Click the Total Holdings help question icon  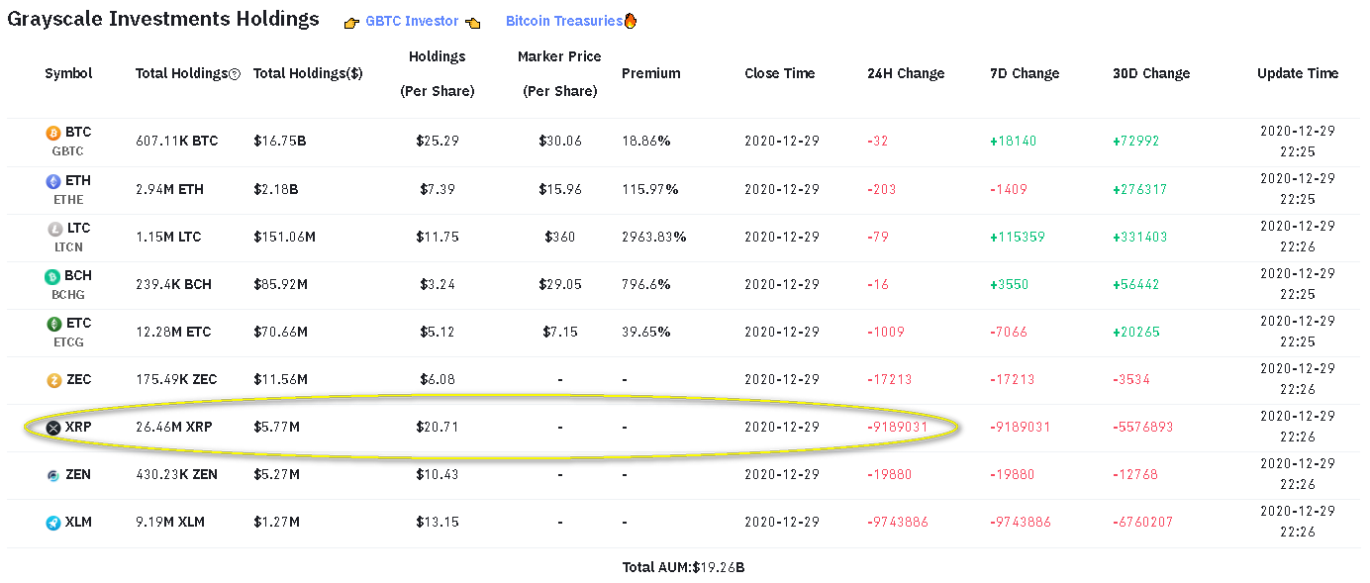point(235,74)
